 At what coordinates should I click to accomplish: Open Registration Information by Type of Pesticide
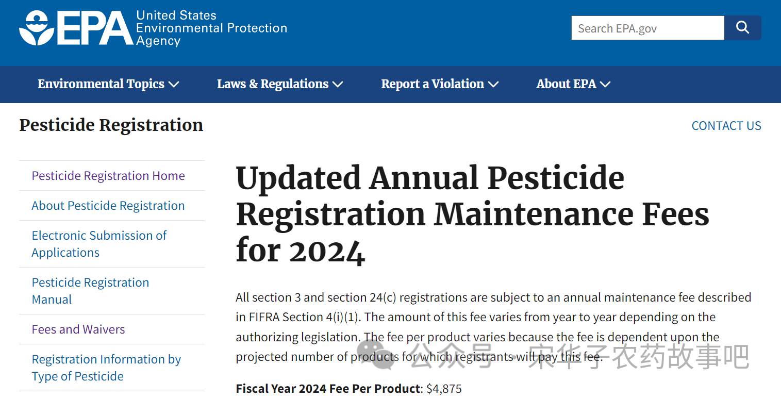coord(106,368)
